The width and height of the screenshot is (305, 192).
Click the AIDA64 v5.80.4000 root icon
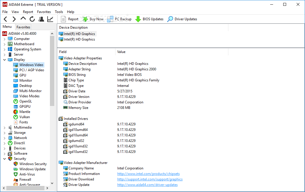click(5, 34)
